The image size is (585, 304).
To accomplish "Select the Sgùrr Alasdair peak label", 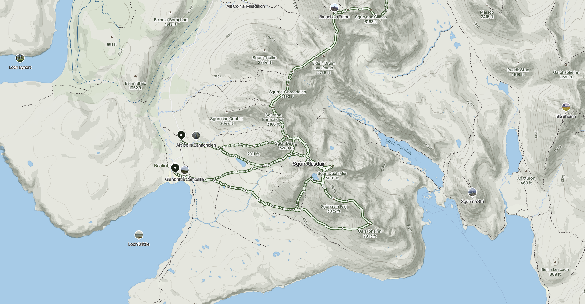I will coord(309,164).
